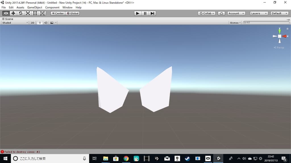Screen dimensions: 291x163
Task: Toggle scene audio speaker icon
Action: coord(46,23)
